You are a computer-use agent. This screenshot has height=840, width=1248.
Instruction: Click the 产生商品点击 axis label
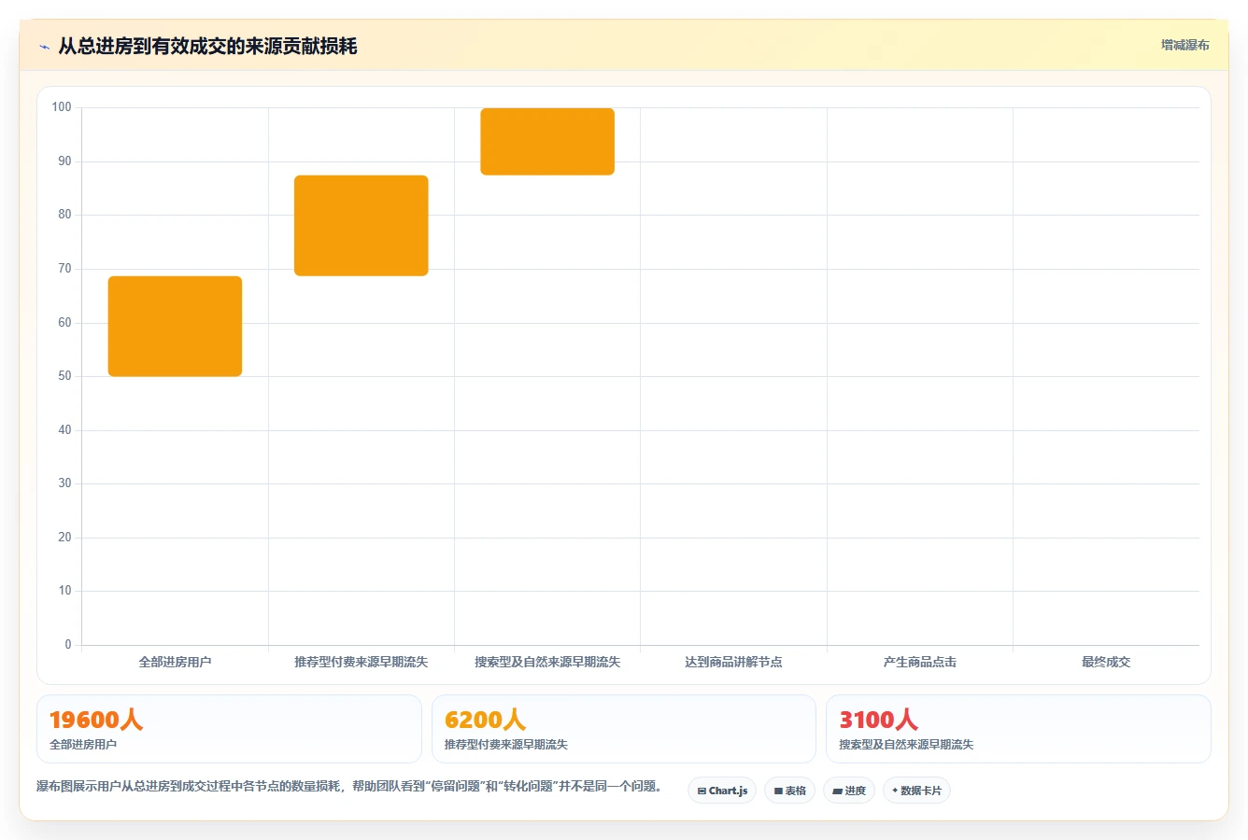click(920, 662)
